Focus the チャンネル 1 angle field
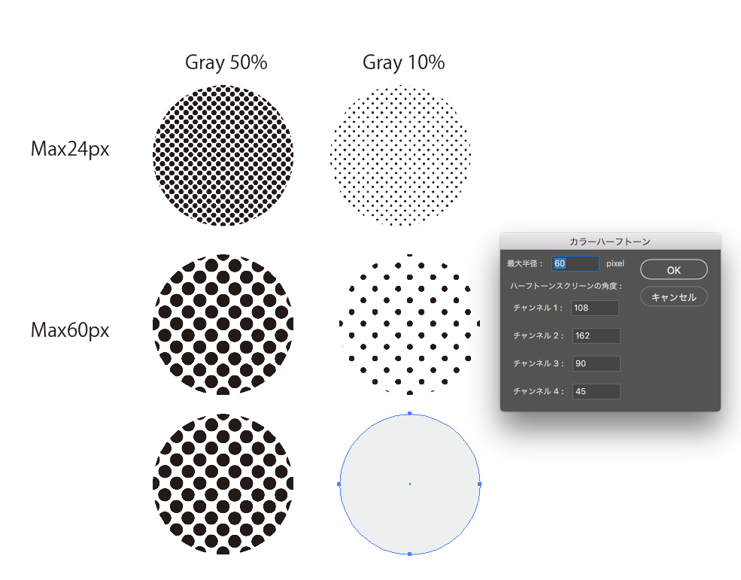Screen dimensions: 741x580 595,308
